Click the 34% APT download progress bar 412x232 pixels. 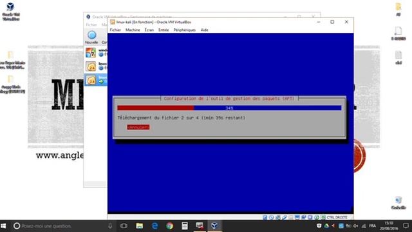pyautogui.click(x=229, y=108)
